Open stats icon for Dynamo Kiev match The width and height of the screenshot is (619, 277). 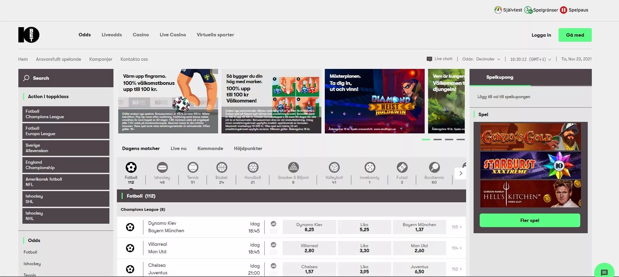tap(273, 224)
